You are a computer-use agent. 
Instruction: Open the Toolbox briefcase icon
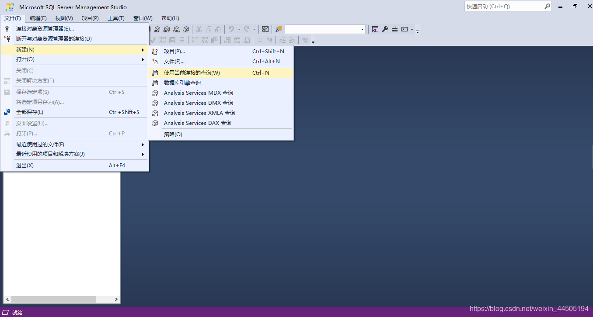(x=394, y=29)
